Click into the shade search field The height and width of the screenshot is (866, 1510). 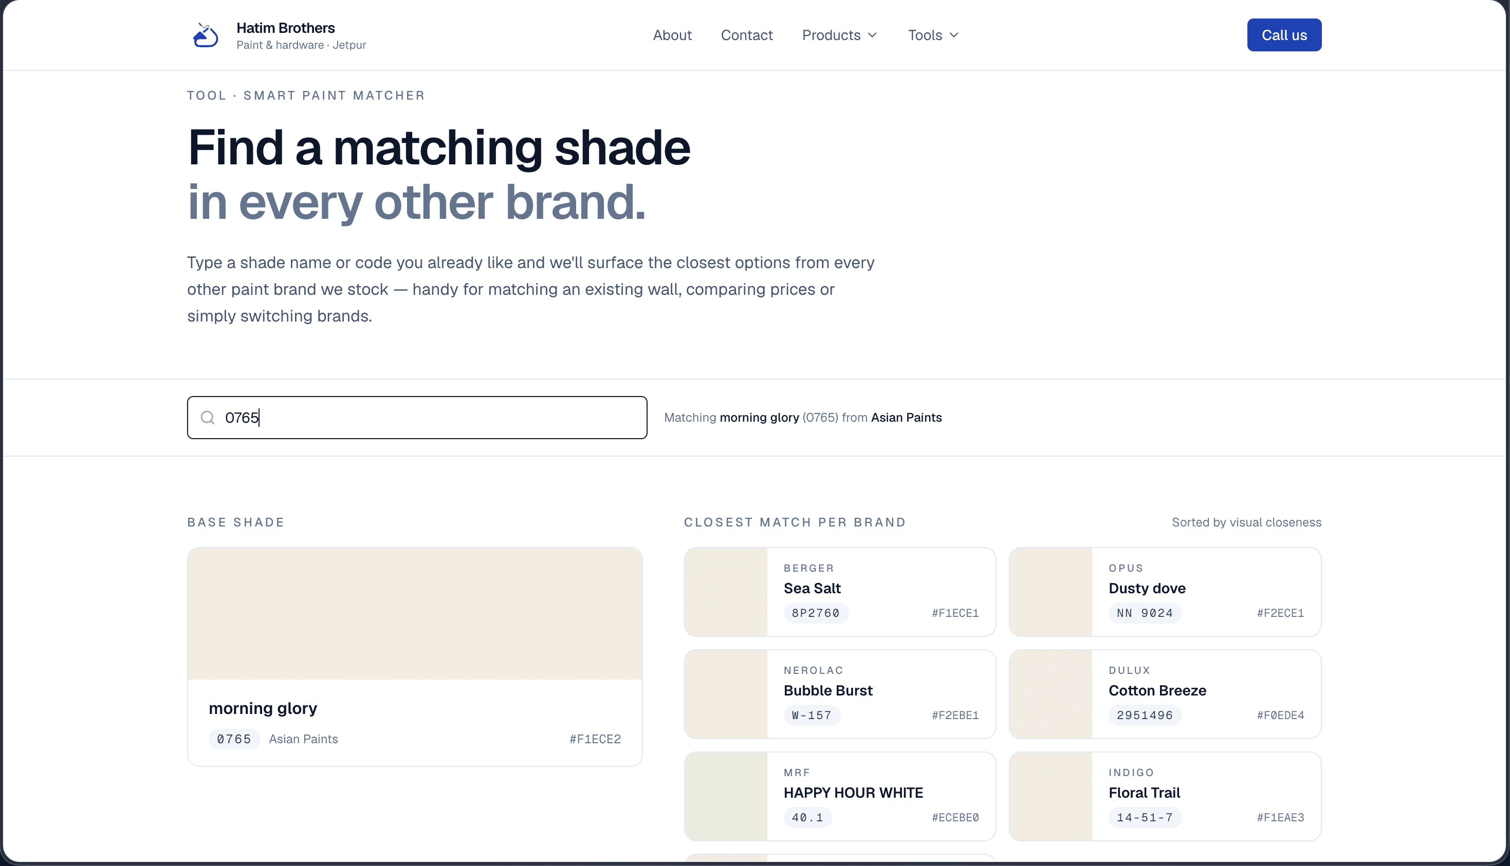417,418
